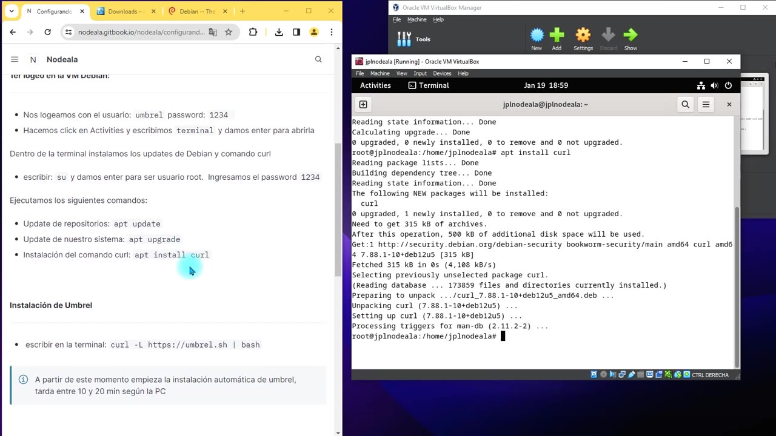Screen dimensions: 776x436
Task: Open the browser extensions puzzle icon
Action: coord(253,32)
